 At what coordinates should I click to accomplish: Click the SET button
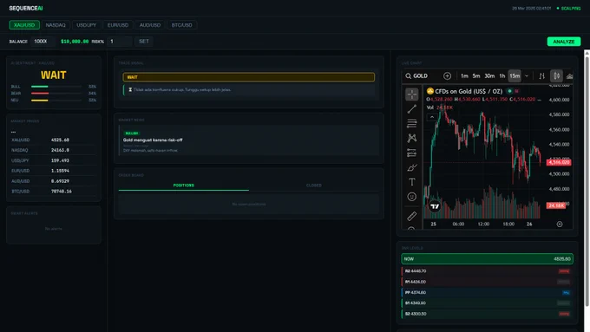144,42
